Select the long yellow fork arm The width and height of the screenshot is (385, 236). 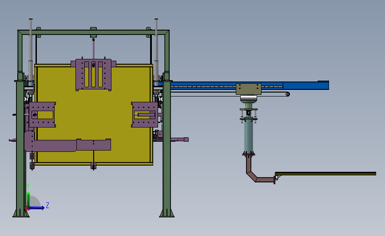pos(325,174)
